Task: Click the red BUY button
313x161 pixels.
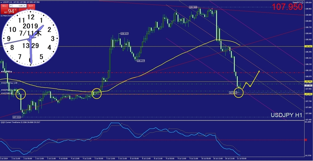Action: [x=31, y=6]
